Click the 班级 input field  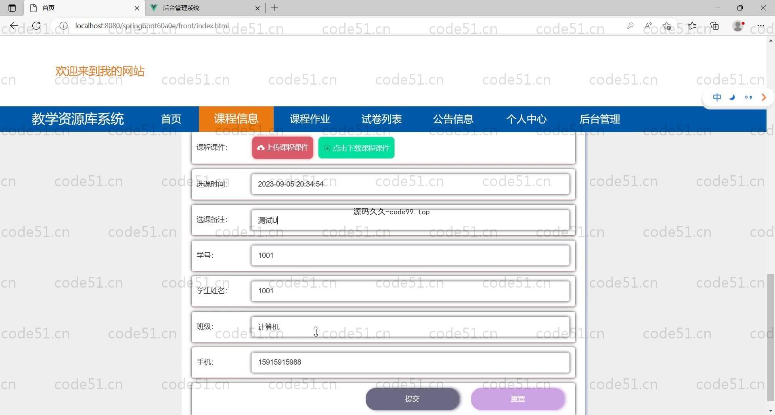pos(410,327)
